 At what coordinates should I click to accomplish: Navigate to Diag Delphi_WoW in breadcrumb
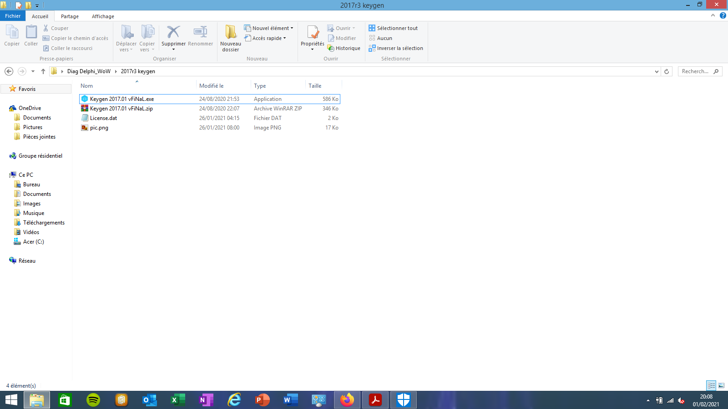pyautogui.click(x=89, y=71)
